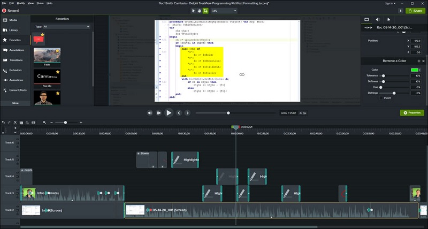Add Remove a Color effect with plus
428x229 pixels.
tap(419, 61)
